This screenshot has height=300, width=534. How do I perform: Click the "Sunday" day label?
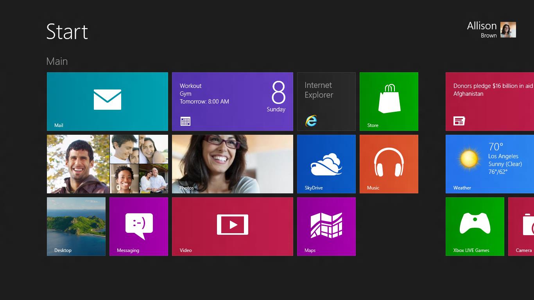tap(276, 109)
